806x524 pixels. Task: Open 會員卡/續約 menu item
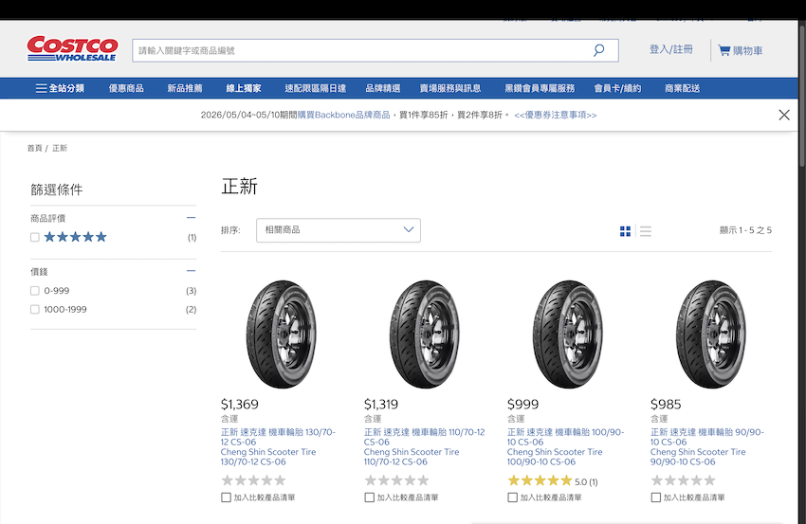[x=617, y=88]
